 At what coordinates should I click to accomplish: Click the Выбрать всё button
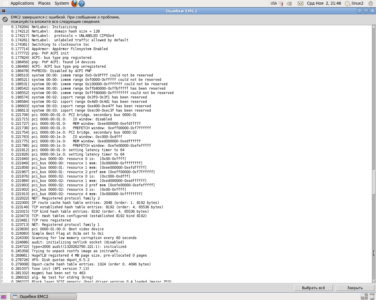pos(313,288)
